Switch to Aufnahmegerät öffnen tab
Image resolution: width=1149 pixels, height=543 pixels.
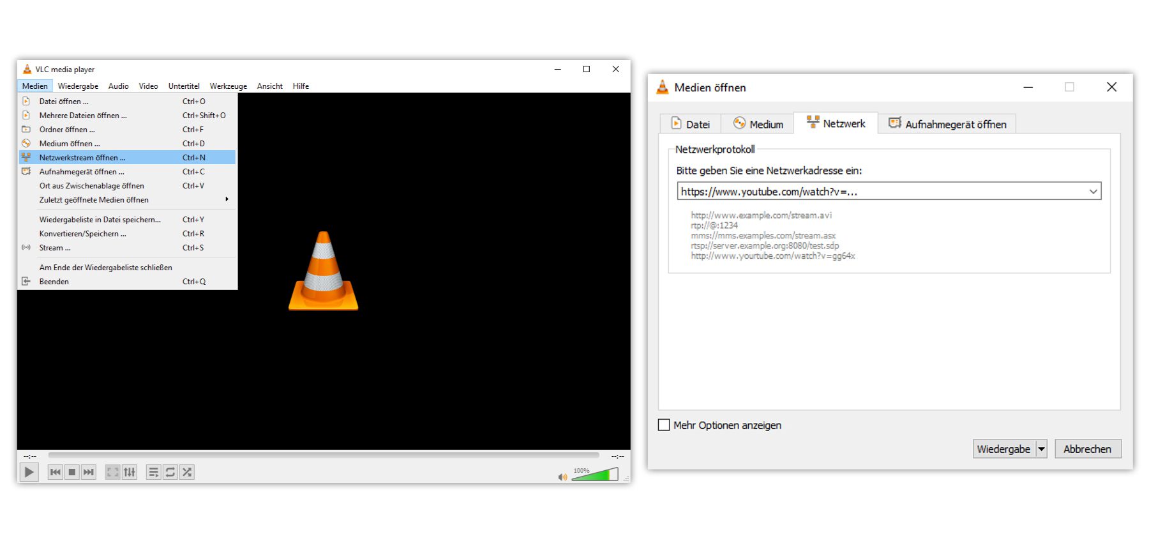click(x=947, y=124)
